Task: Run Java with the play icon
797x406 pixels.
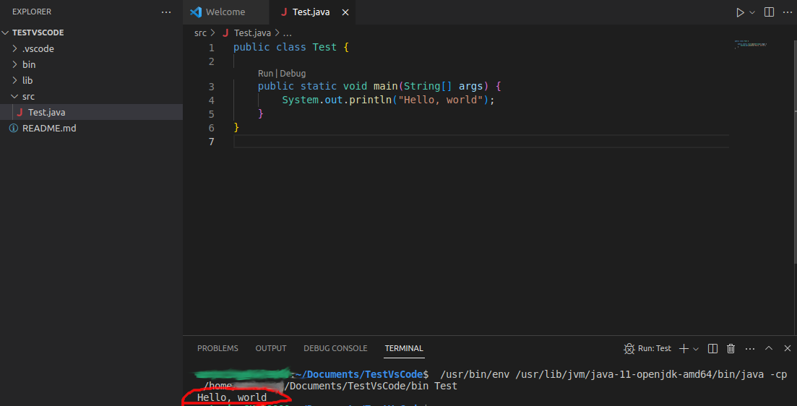Action: click(740, 12)
